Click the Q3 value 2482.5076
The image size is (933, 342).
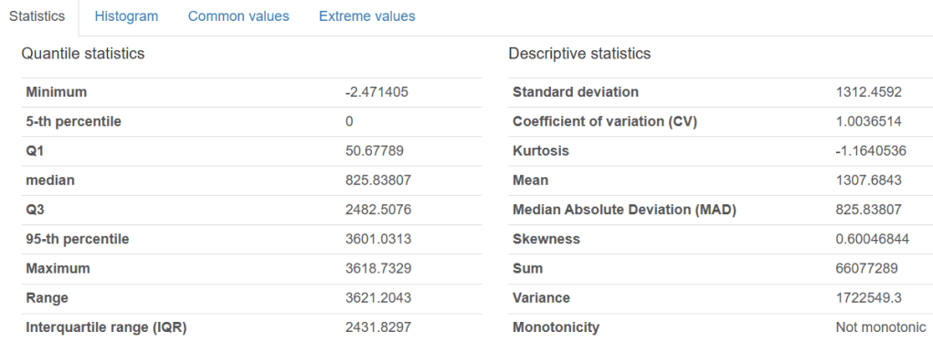click(377, 210)
